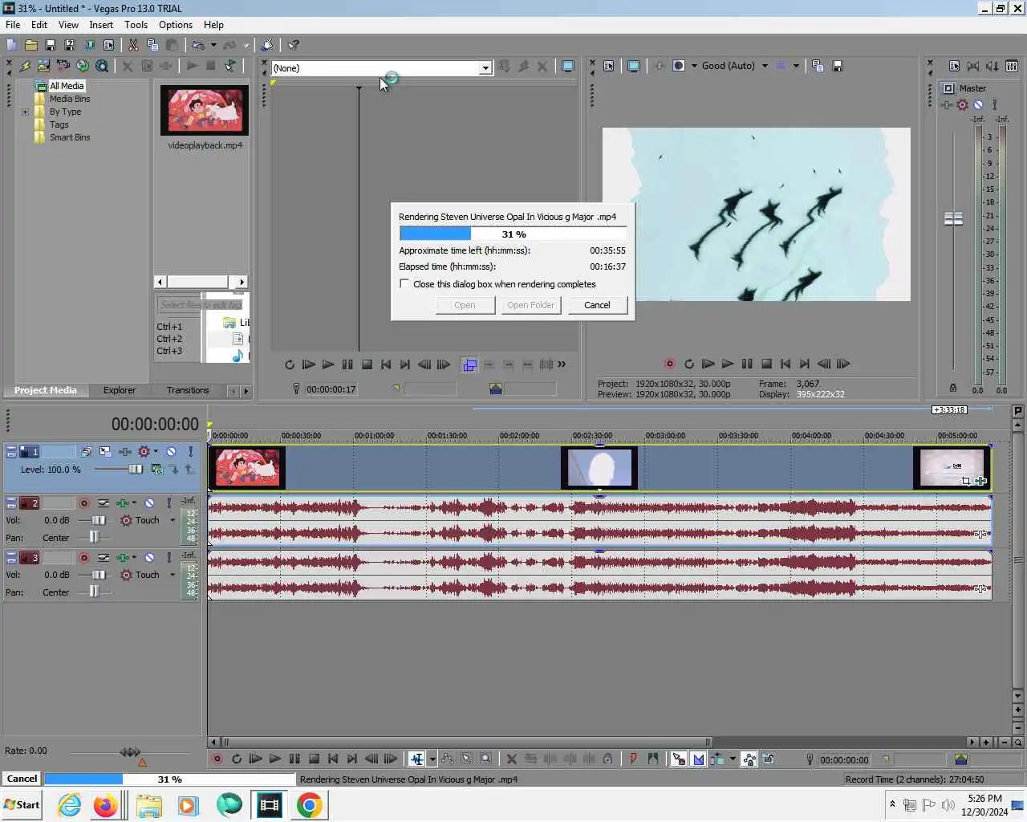Click the Capture Video icon in Project Media

pos(63,66)
